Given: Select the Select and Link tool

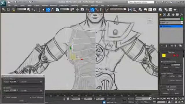Looking at the screenshot, I should point(4,10).
